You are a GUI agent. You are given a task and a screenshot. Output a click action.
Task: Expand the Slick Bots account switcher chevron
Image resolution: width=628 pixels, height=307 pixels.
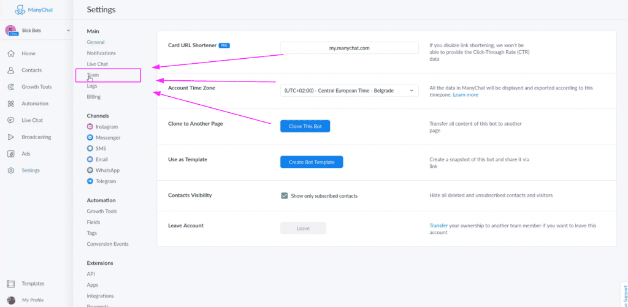[67, 31]
